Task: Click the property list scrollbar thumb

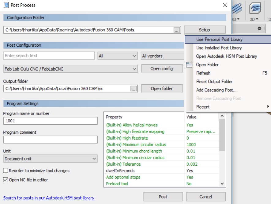Action: click(x=222, y=135)
